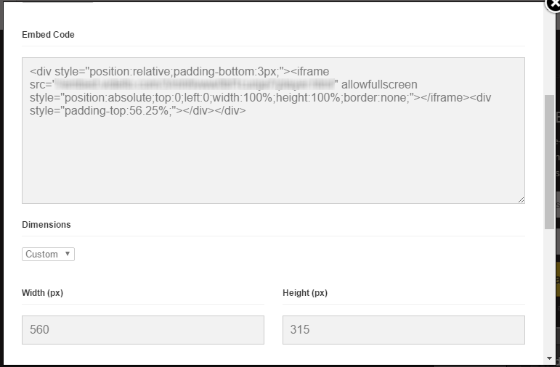Focus the Height field showing 315
560x367 pixels.
click(x=404, y=330)
